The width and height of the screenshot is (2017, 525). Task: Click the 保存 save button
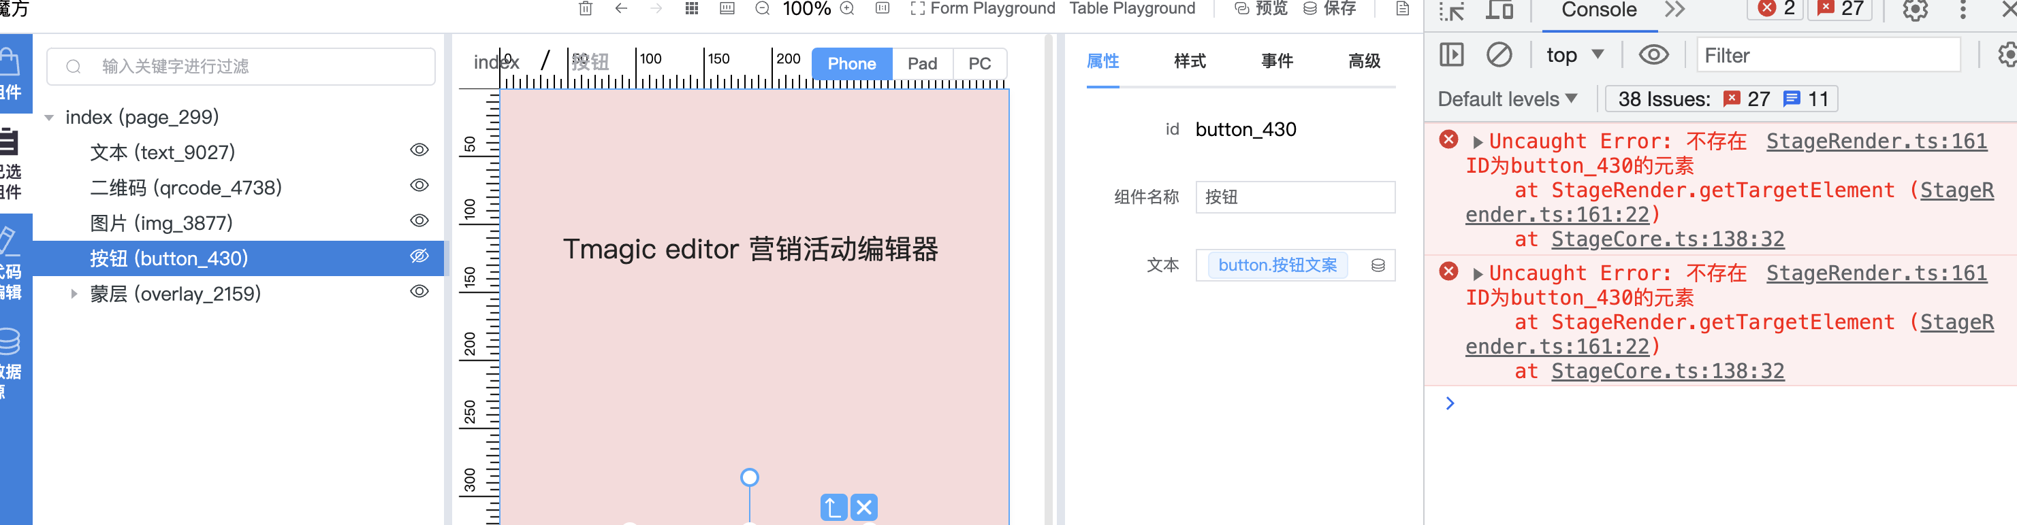click(1329, 9)
